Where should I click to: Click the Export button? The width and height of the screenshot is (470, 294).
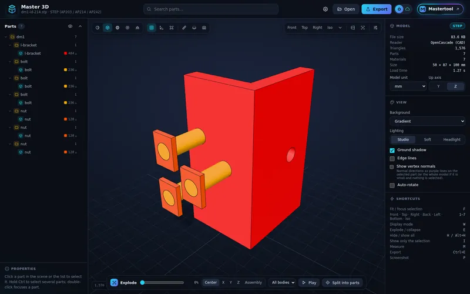coord(377,9)
